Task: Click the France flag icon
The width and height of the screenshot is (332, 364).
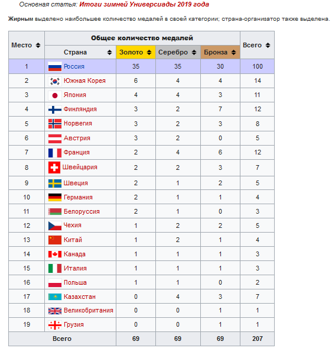Action: point(55,153)
